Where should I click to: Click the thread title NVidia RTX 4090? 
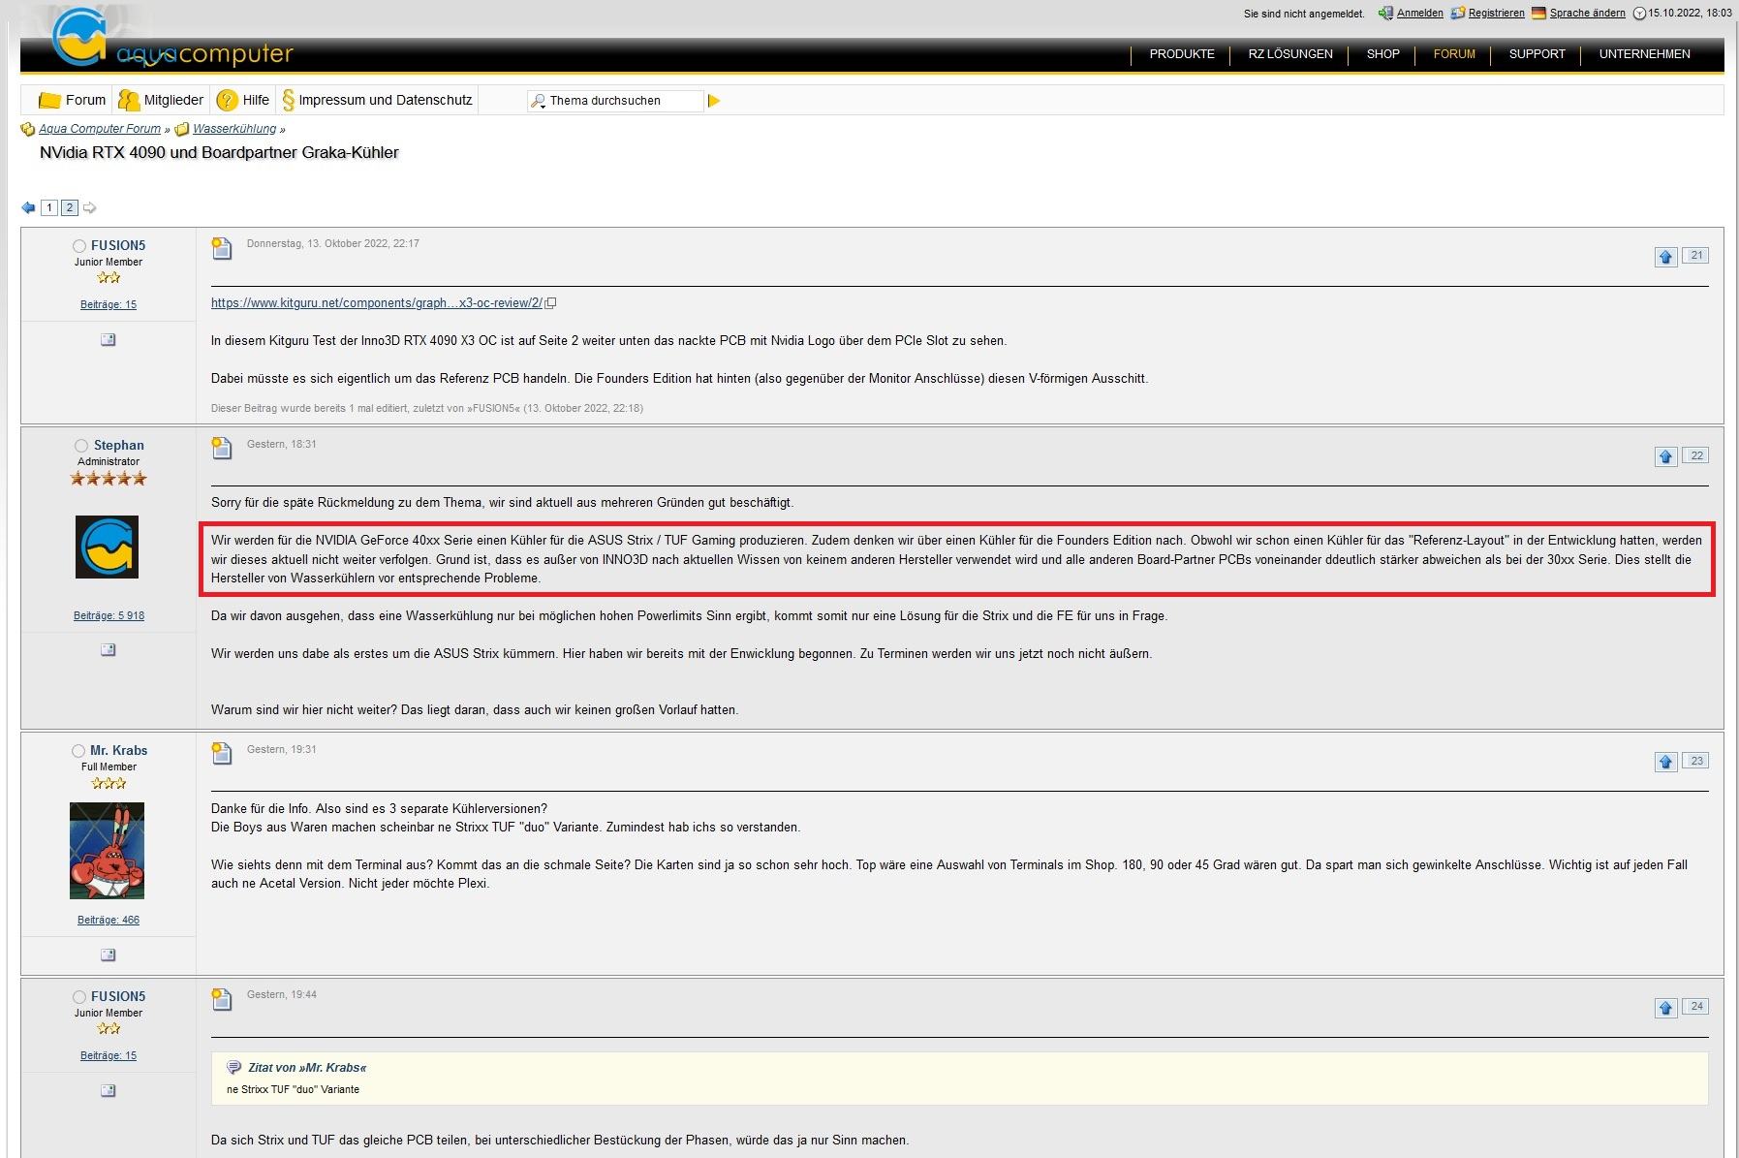[220, 153]
